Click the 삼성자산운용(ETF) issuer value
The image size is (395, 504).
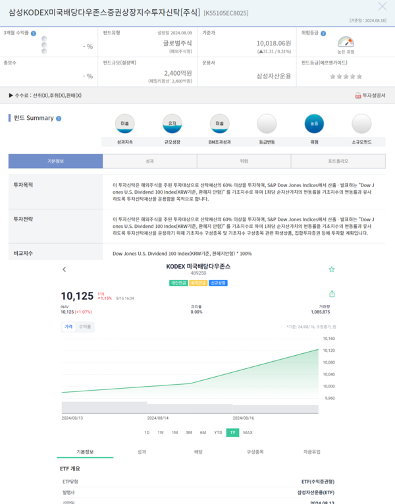click(x=316, y=492)
